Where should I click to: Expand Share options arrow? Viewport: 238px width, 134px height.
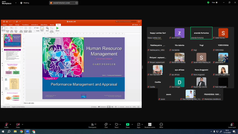[x=132, y=124]
